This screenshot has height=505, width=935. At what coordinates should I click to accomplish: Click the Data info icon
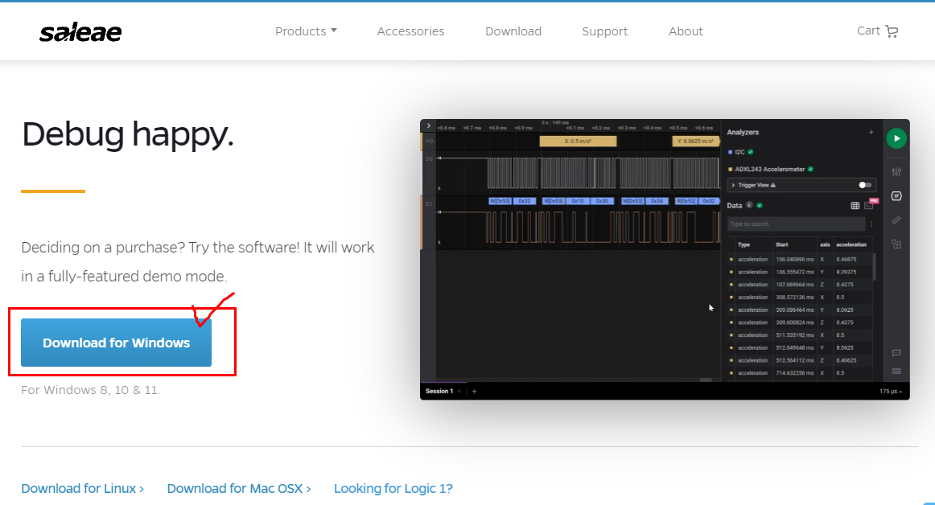click(749, 205)
